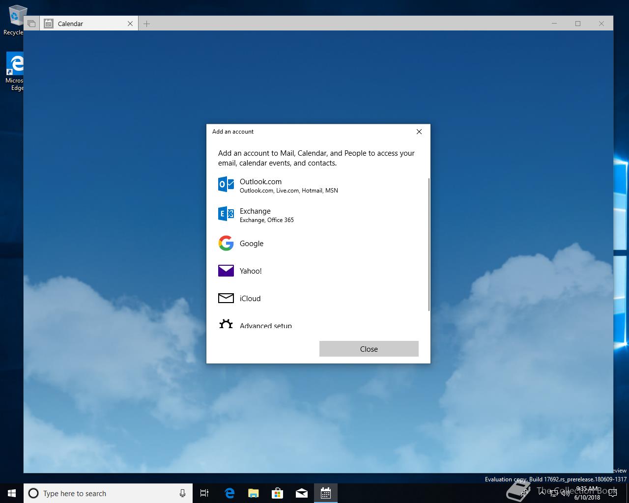Select the Google account label
This screenshot has height=503, width=629.
click(x=252, y=244)
